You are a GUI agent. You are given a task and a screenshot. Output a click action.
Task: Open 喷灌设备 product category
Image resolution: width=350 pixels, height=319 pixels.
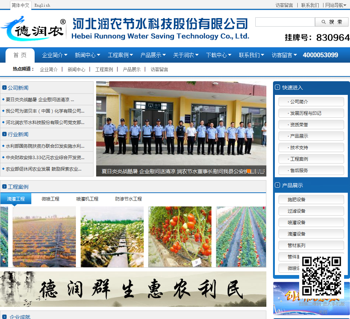(x=311, y=222)
